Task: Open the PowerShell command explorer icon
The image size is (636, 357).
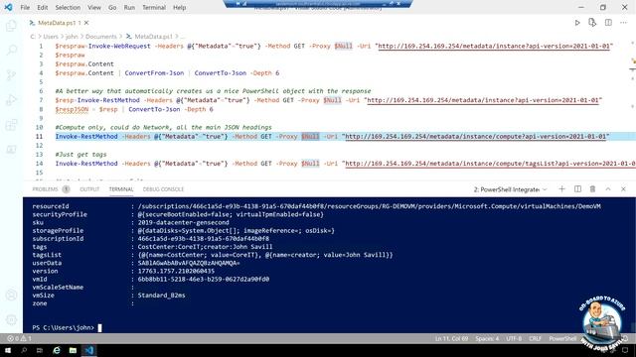Action: 11,150
